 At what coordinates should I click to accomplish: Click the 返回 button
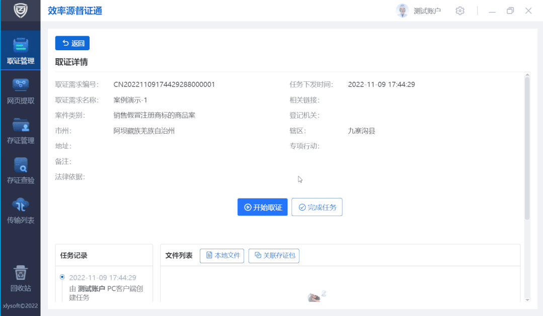(x=72, y=43)
